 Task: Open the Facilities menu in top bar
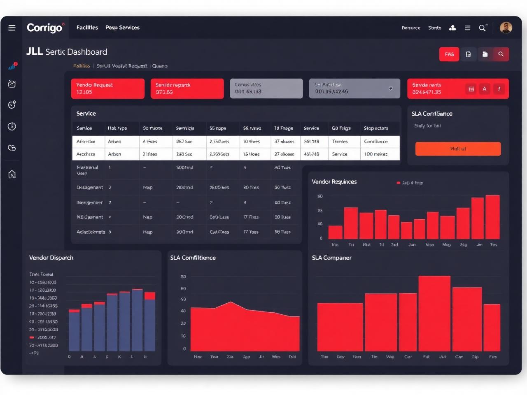pyautogui.click(x=87, y=28)
